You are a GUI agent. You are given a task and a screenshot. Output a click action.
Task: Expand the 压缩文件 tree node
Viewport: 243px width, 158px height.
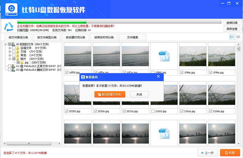(10, 48)
